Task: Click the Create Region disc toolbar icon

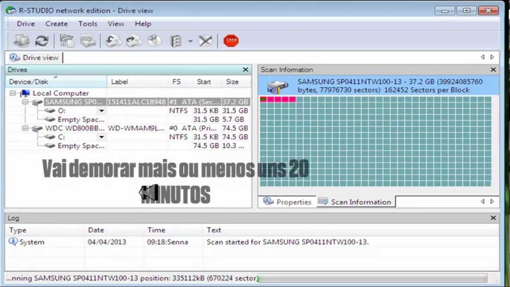Action: point(154,41)
